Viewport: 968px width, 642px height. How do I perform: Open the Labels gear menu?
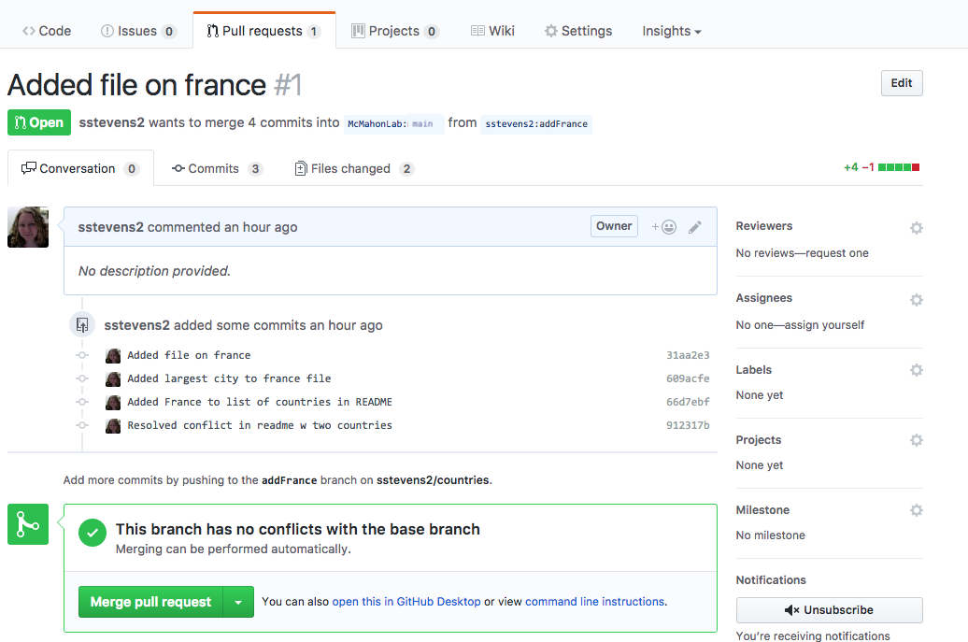pos(916,370)
